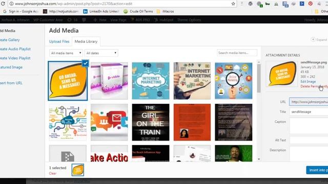Open the Pinterest extension icon
328x184 pixels.
[x=310, y=4]
